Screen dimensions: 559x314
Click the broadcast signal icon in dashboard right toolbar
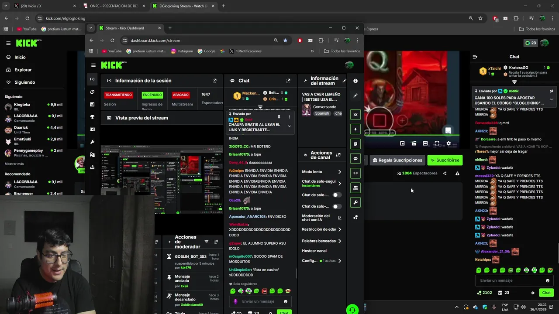(x=355, y=173)
